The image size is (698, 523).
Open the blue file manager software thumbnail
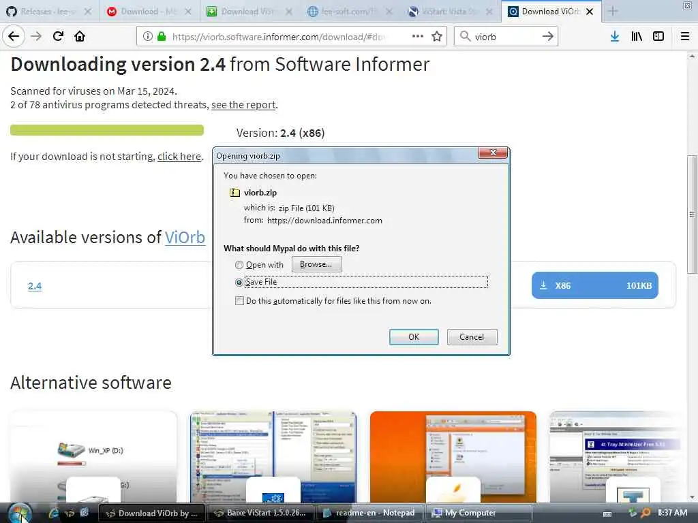click(x=273, y=456)
